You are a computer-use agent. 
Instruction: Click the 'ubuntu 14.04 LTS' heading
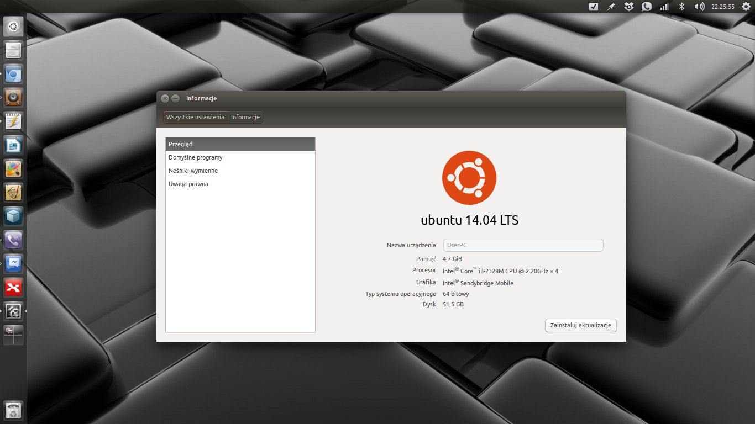[x=470, y=220]
